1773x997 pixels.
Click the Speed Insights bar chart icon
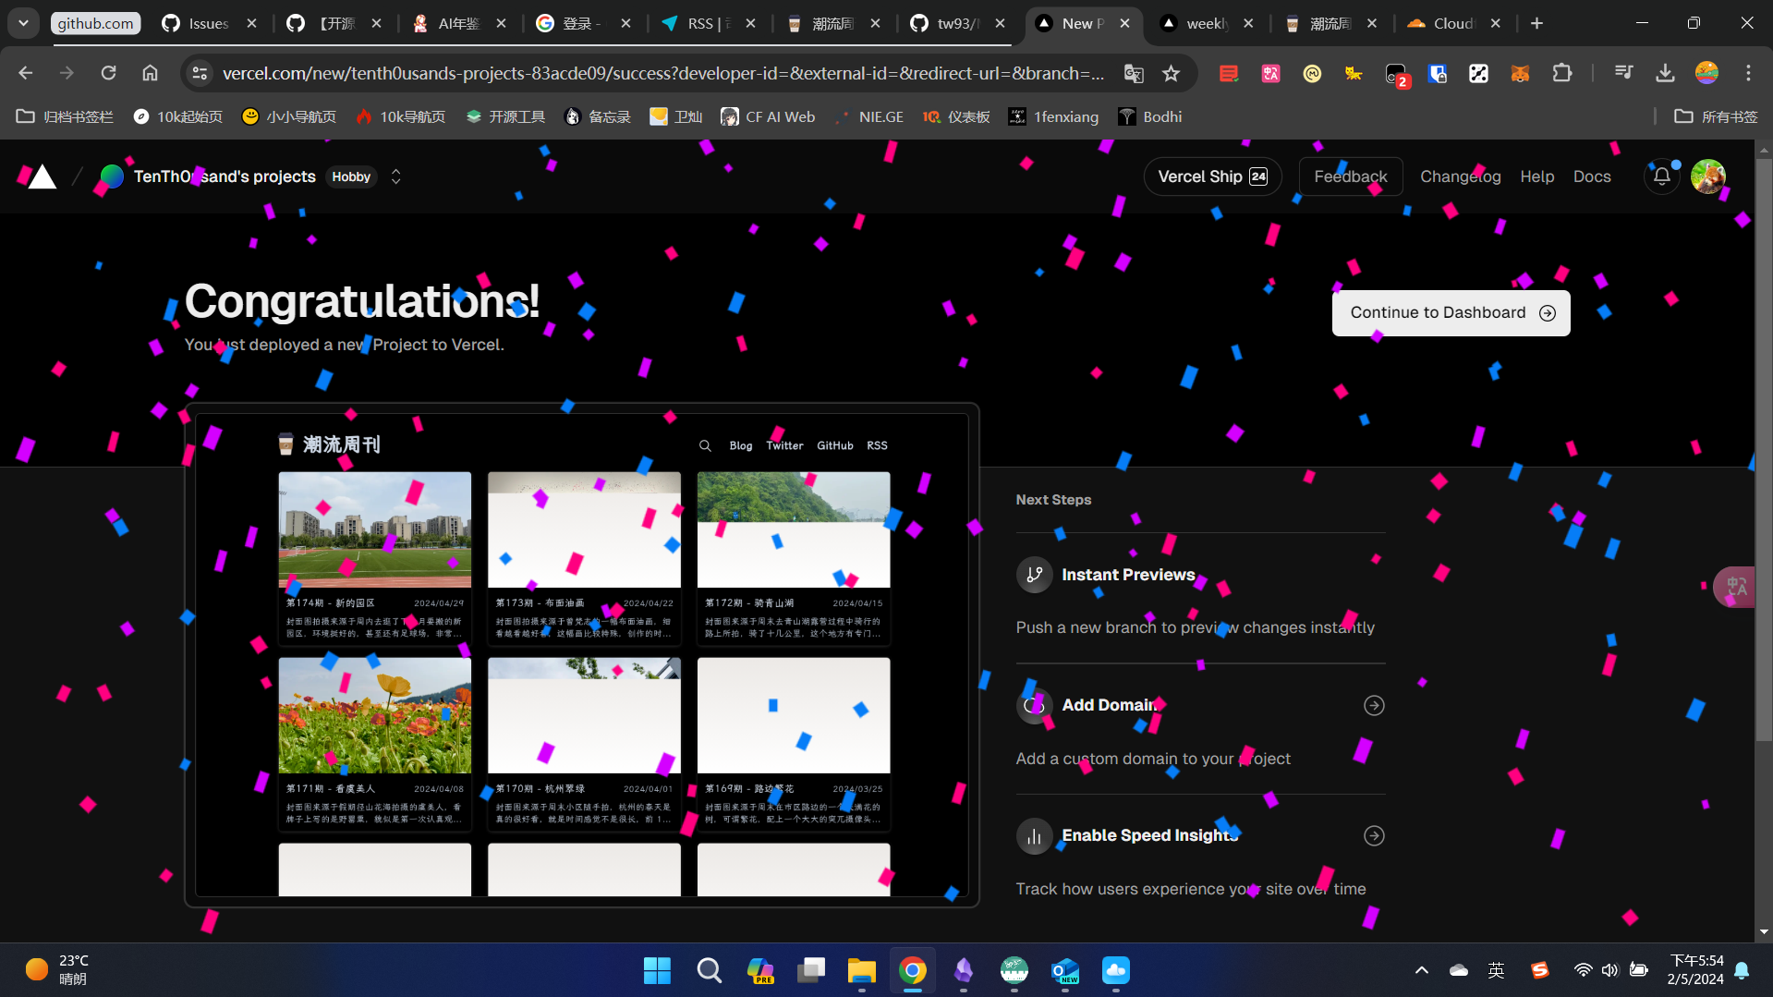click(x=1034, y=836)
